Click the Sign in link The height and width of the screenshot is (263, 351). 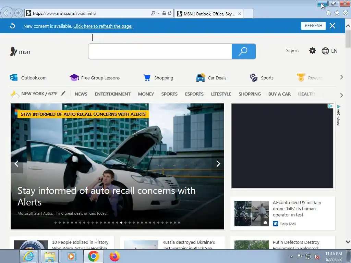(292, 51)
